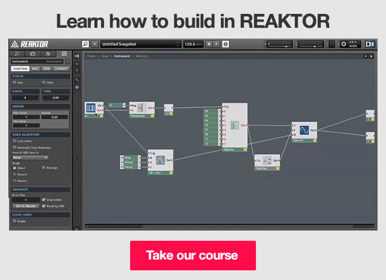Screen dimensions: 386x280
Task: Select the Mod Osc module
Action: point(267,162)
